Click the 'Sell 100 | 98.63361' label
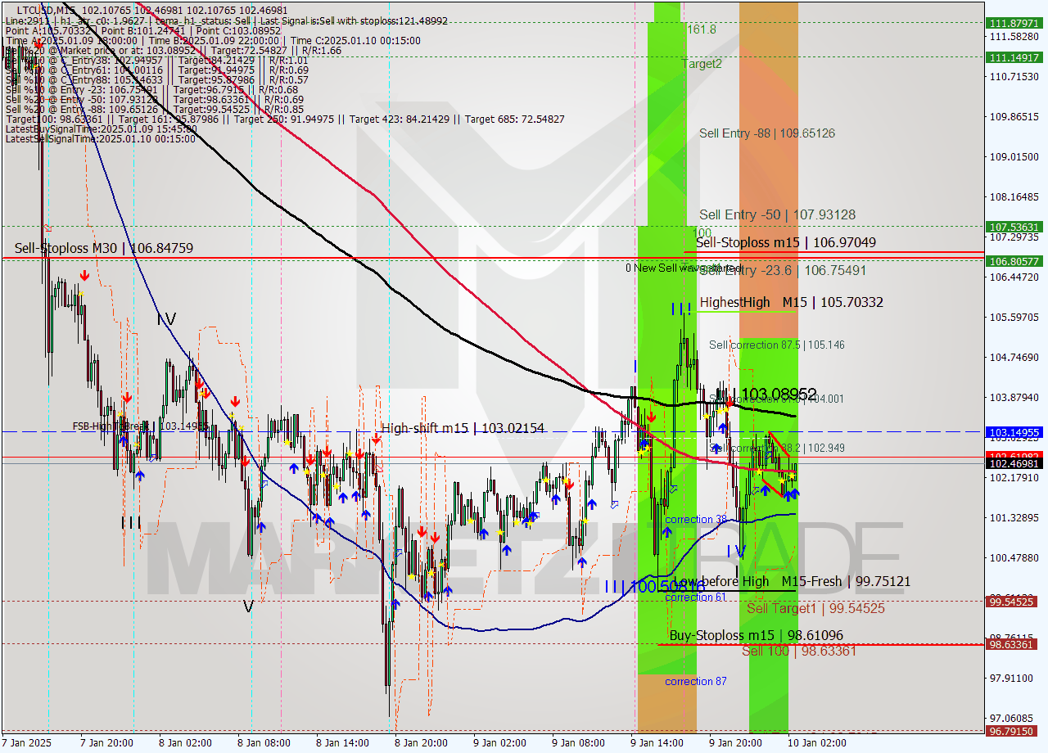This screenshot has height=753, width=1048. [x=799, y=651]
